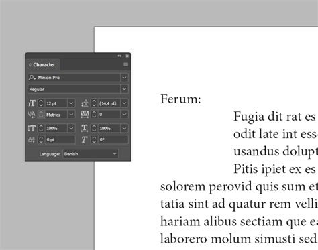Collapse the Character panel with double-arrow icon
The image size is (318, 250).
point(119,56)
